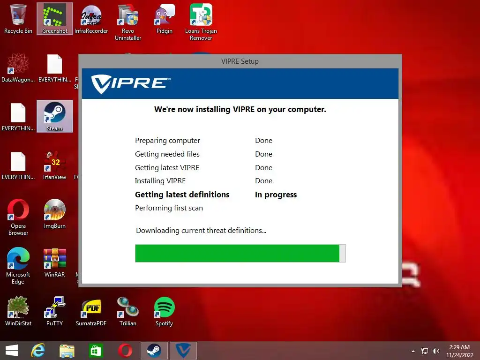Click the VIPRE Setup title bar
This screenshot has width=480, height=360.
pyautogui.click(x=240, y=61)
